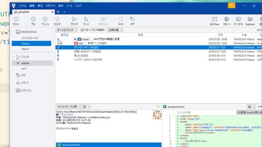Select commit トップページのファイルを作成

pos(88,60)
